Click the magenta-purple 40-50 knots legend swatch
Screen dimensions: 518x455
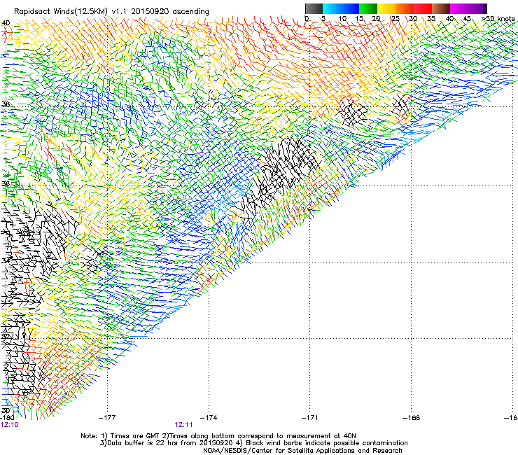[468, 8]
